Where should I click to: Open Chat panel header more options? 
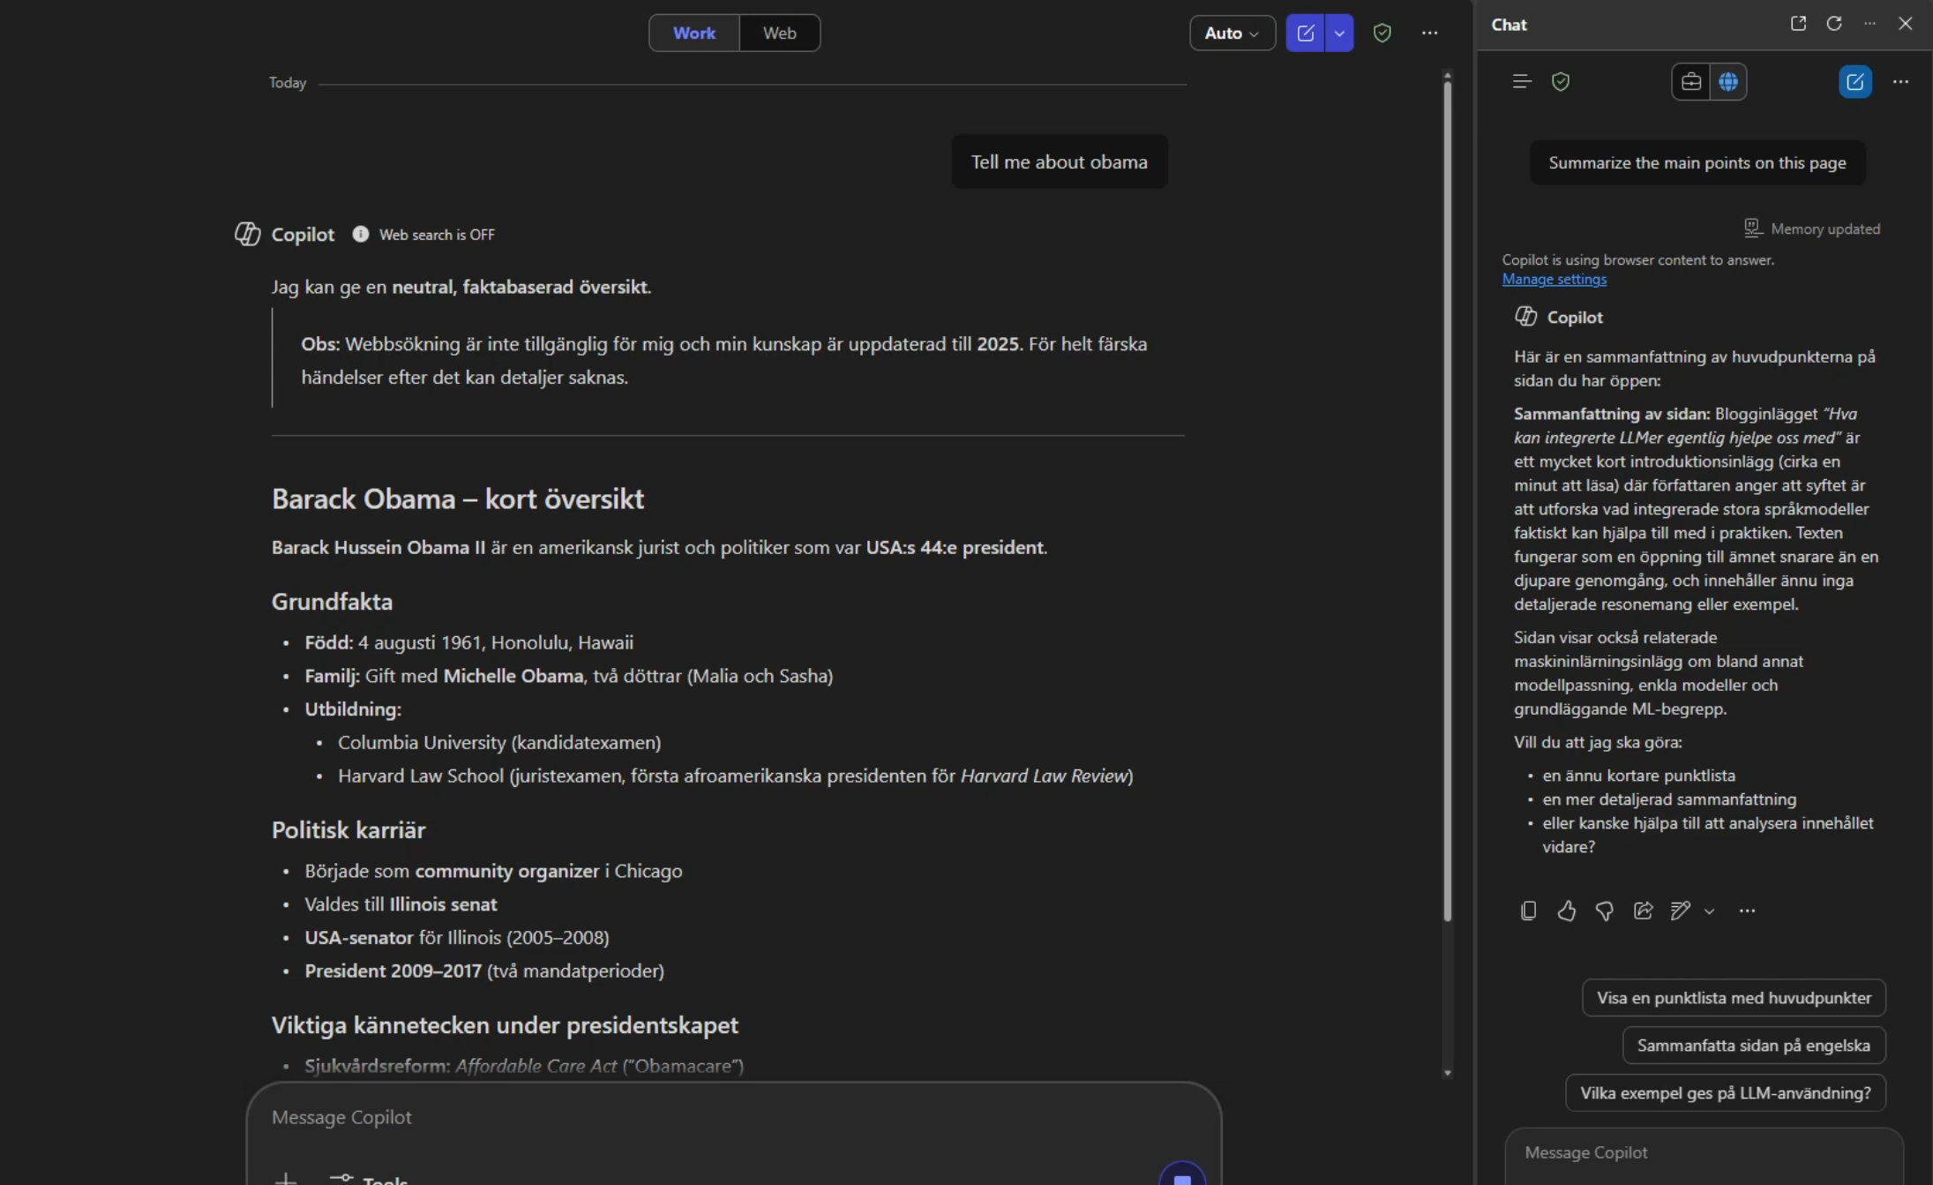tap(1869, 24)
